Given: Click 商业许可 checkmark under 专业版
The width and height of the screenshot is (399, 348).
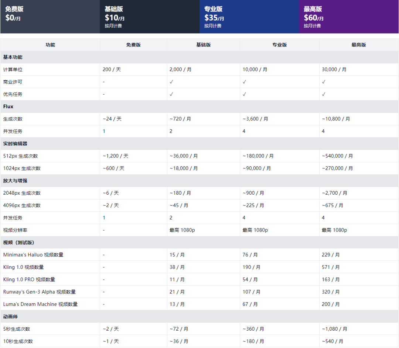Looking at the screenshot, I should click(244, 82).
